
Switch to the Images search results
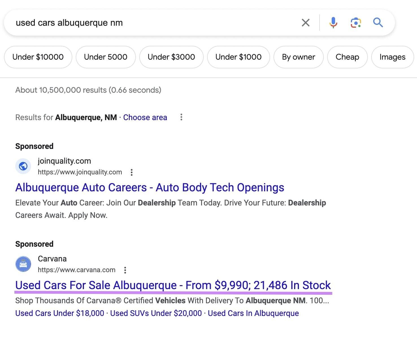392,57
